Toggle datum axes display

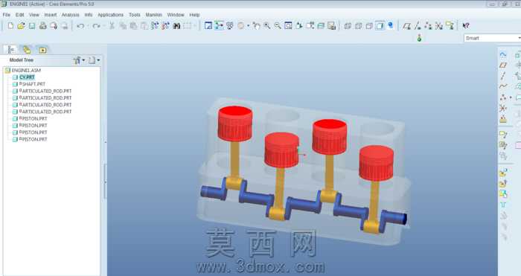click(418, 25)
